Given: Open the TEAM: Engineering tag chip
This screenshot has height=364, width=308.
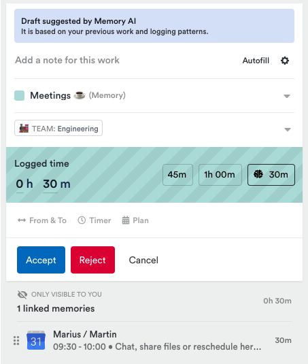Looking at the screenshot, I should coord(58,128).
